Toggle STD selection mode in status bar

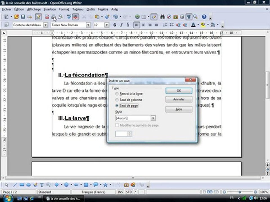[x=129, y=192]
